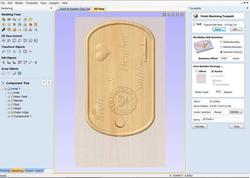This screenshot has height=178, width=250.
Task: Click the Edit... tool button
Action: point(236,29)
